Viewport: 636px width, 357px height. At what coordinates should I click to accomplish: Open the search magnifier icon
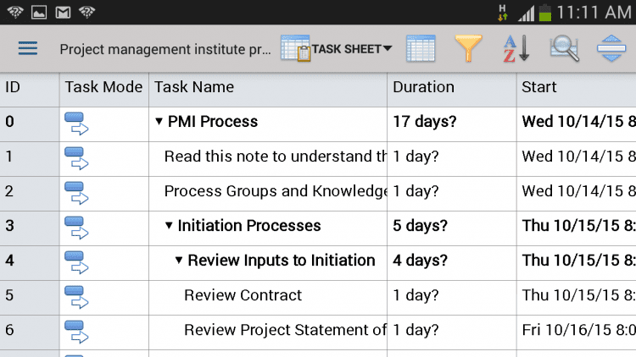point(563,48)
